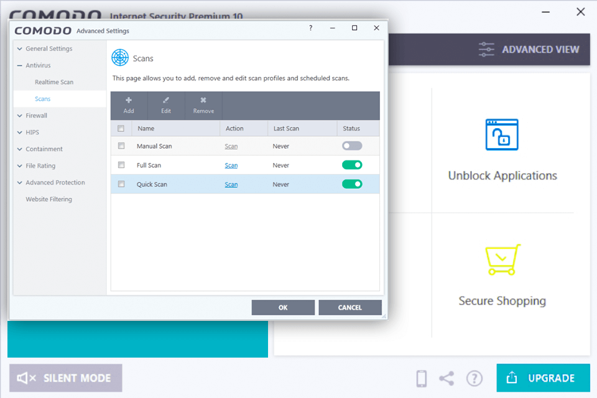Collapse the Antivirus section

pyautogui.click(x=20, y=65)
